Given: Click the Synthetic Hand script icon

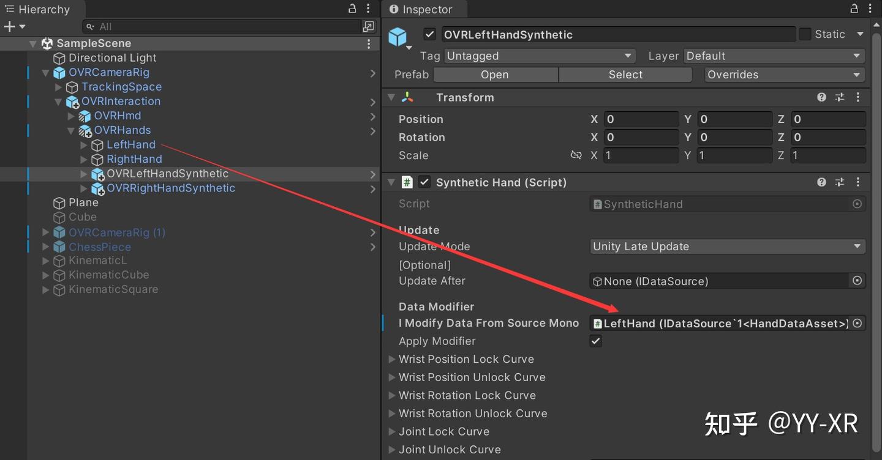Looking at the screenshot, I should pyautogui.click(x=407, y=182).
